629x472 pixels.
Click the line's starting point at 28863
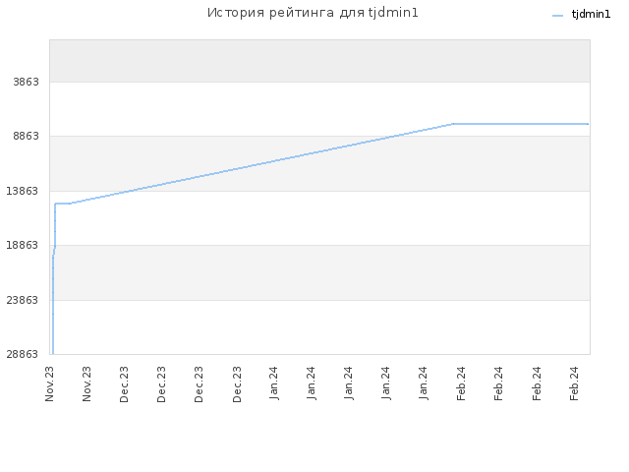coord(52,354)
